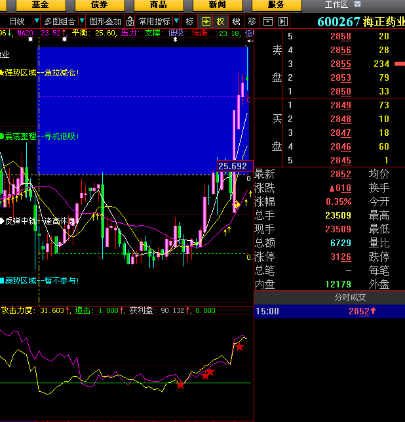Image resolution: width=405 pixels, height=422 pixels.
Task: Toggle the 权 adjusted-price button
Action: click(221, 21)
